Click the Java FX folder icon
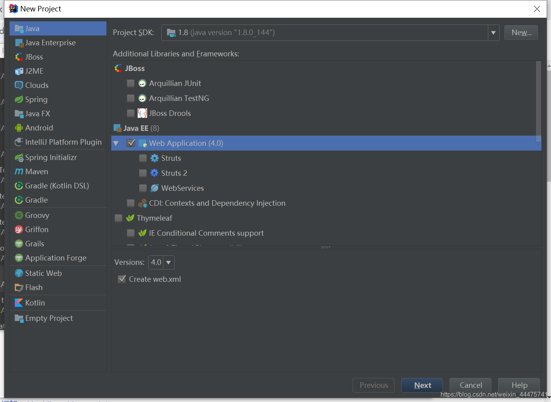 tap(19, 114)
